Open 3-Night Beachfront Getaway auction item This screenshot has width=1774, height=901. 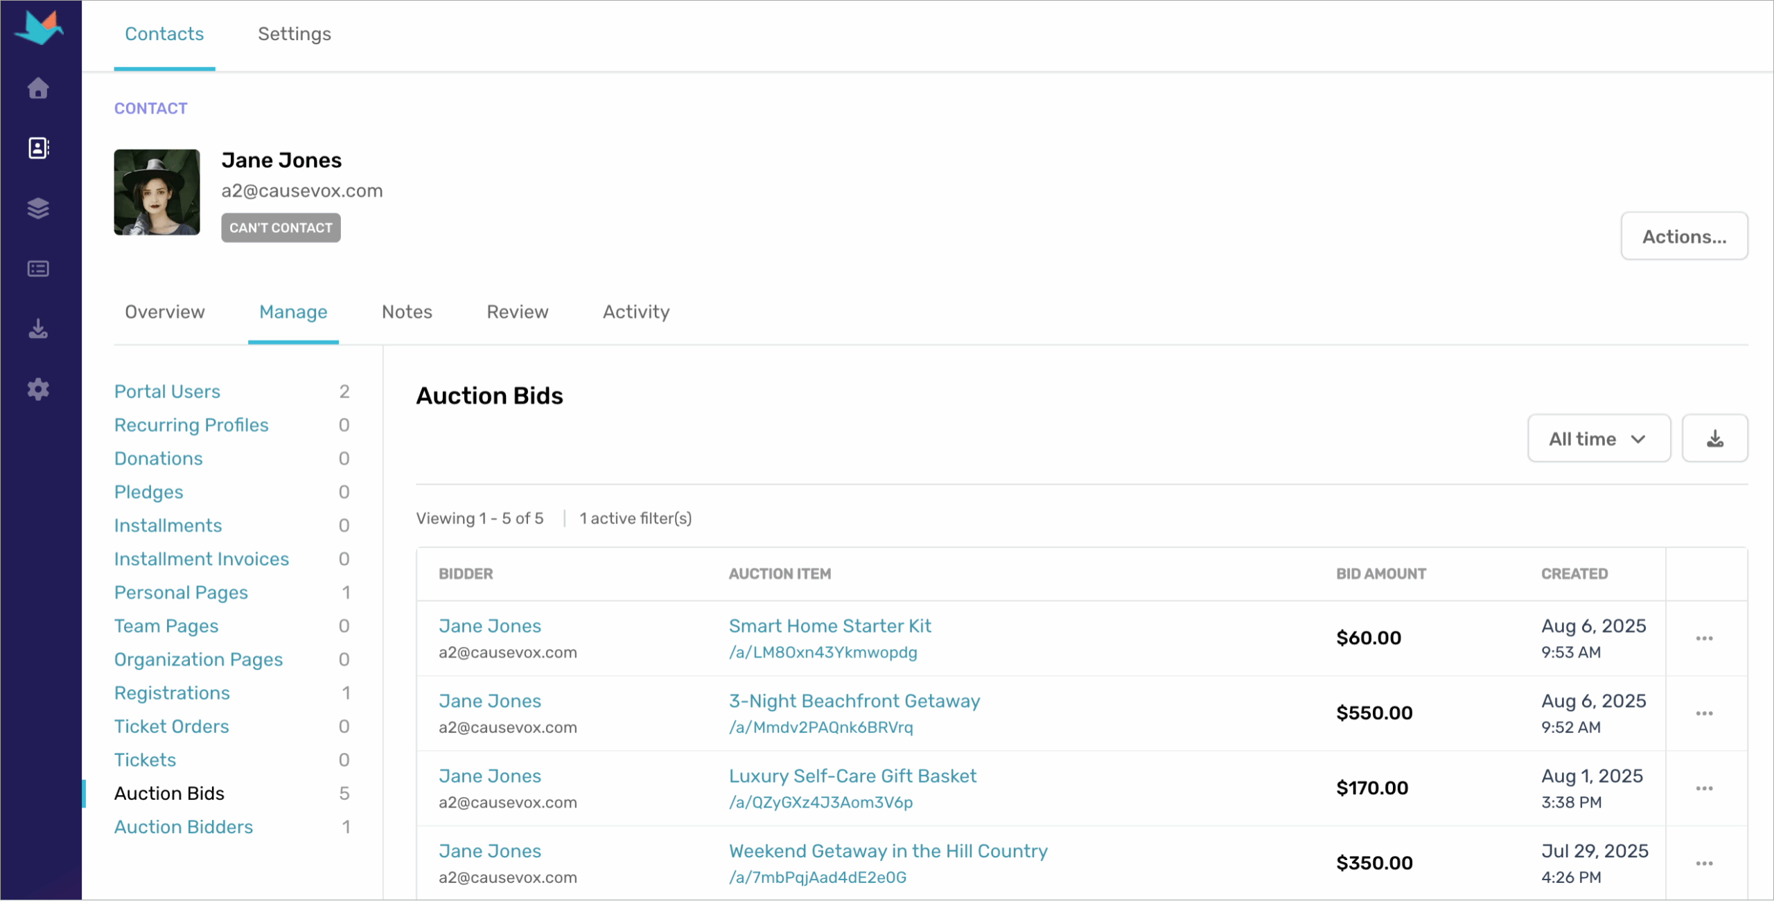coord(854,701)
